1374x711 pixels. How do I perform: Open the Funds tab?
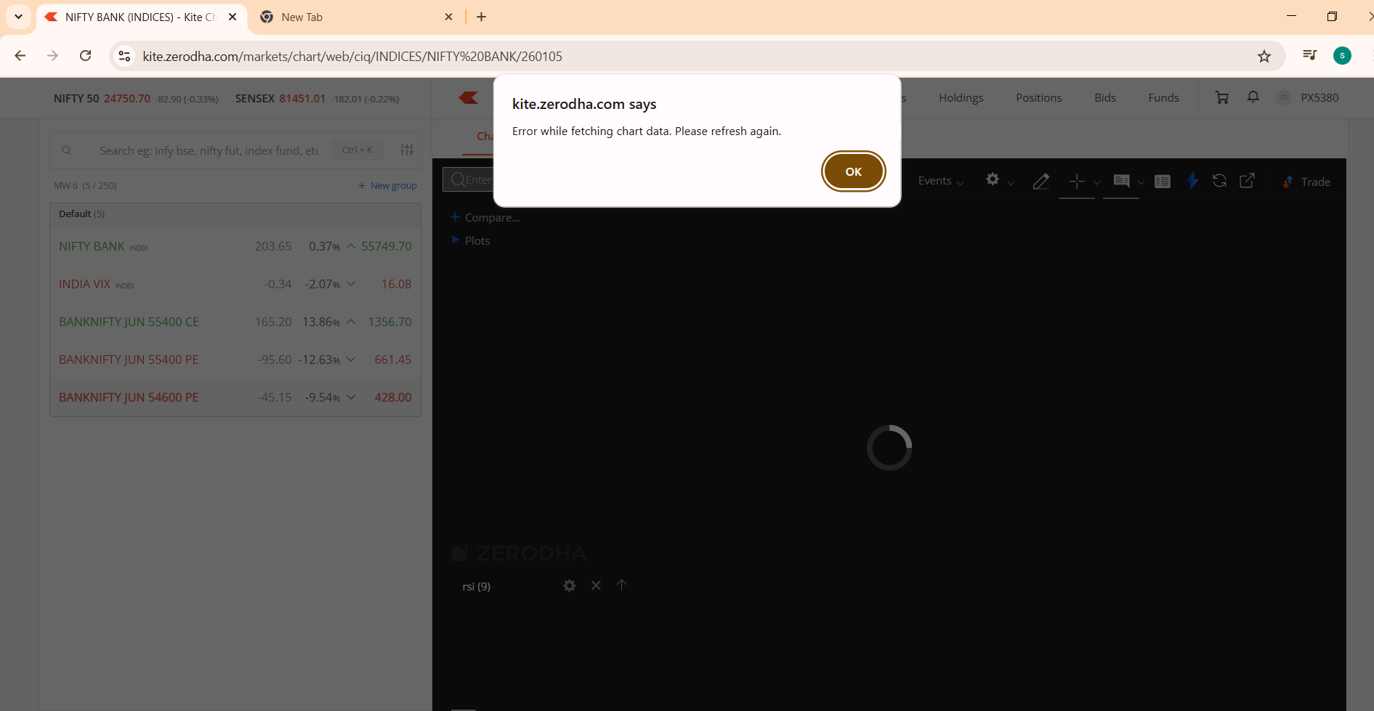[x=1163, y=98]
